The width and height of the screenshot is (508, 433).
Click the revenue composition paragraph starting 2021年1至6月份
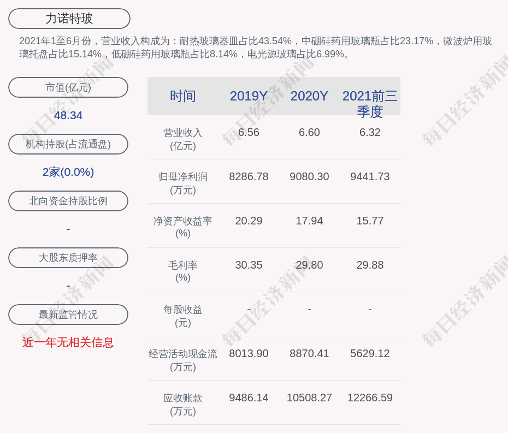256,48
